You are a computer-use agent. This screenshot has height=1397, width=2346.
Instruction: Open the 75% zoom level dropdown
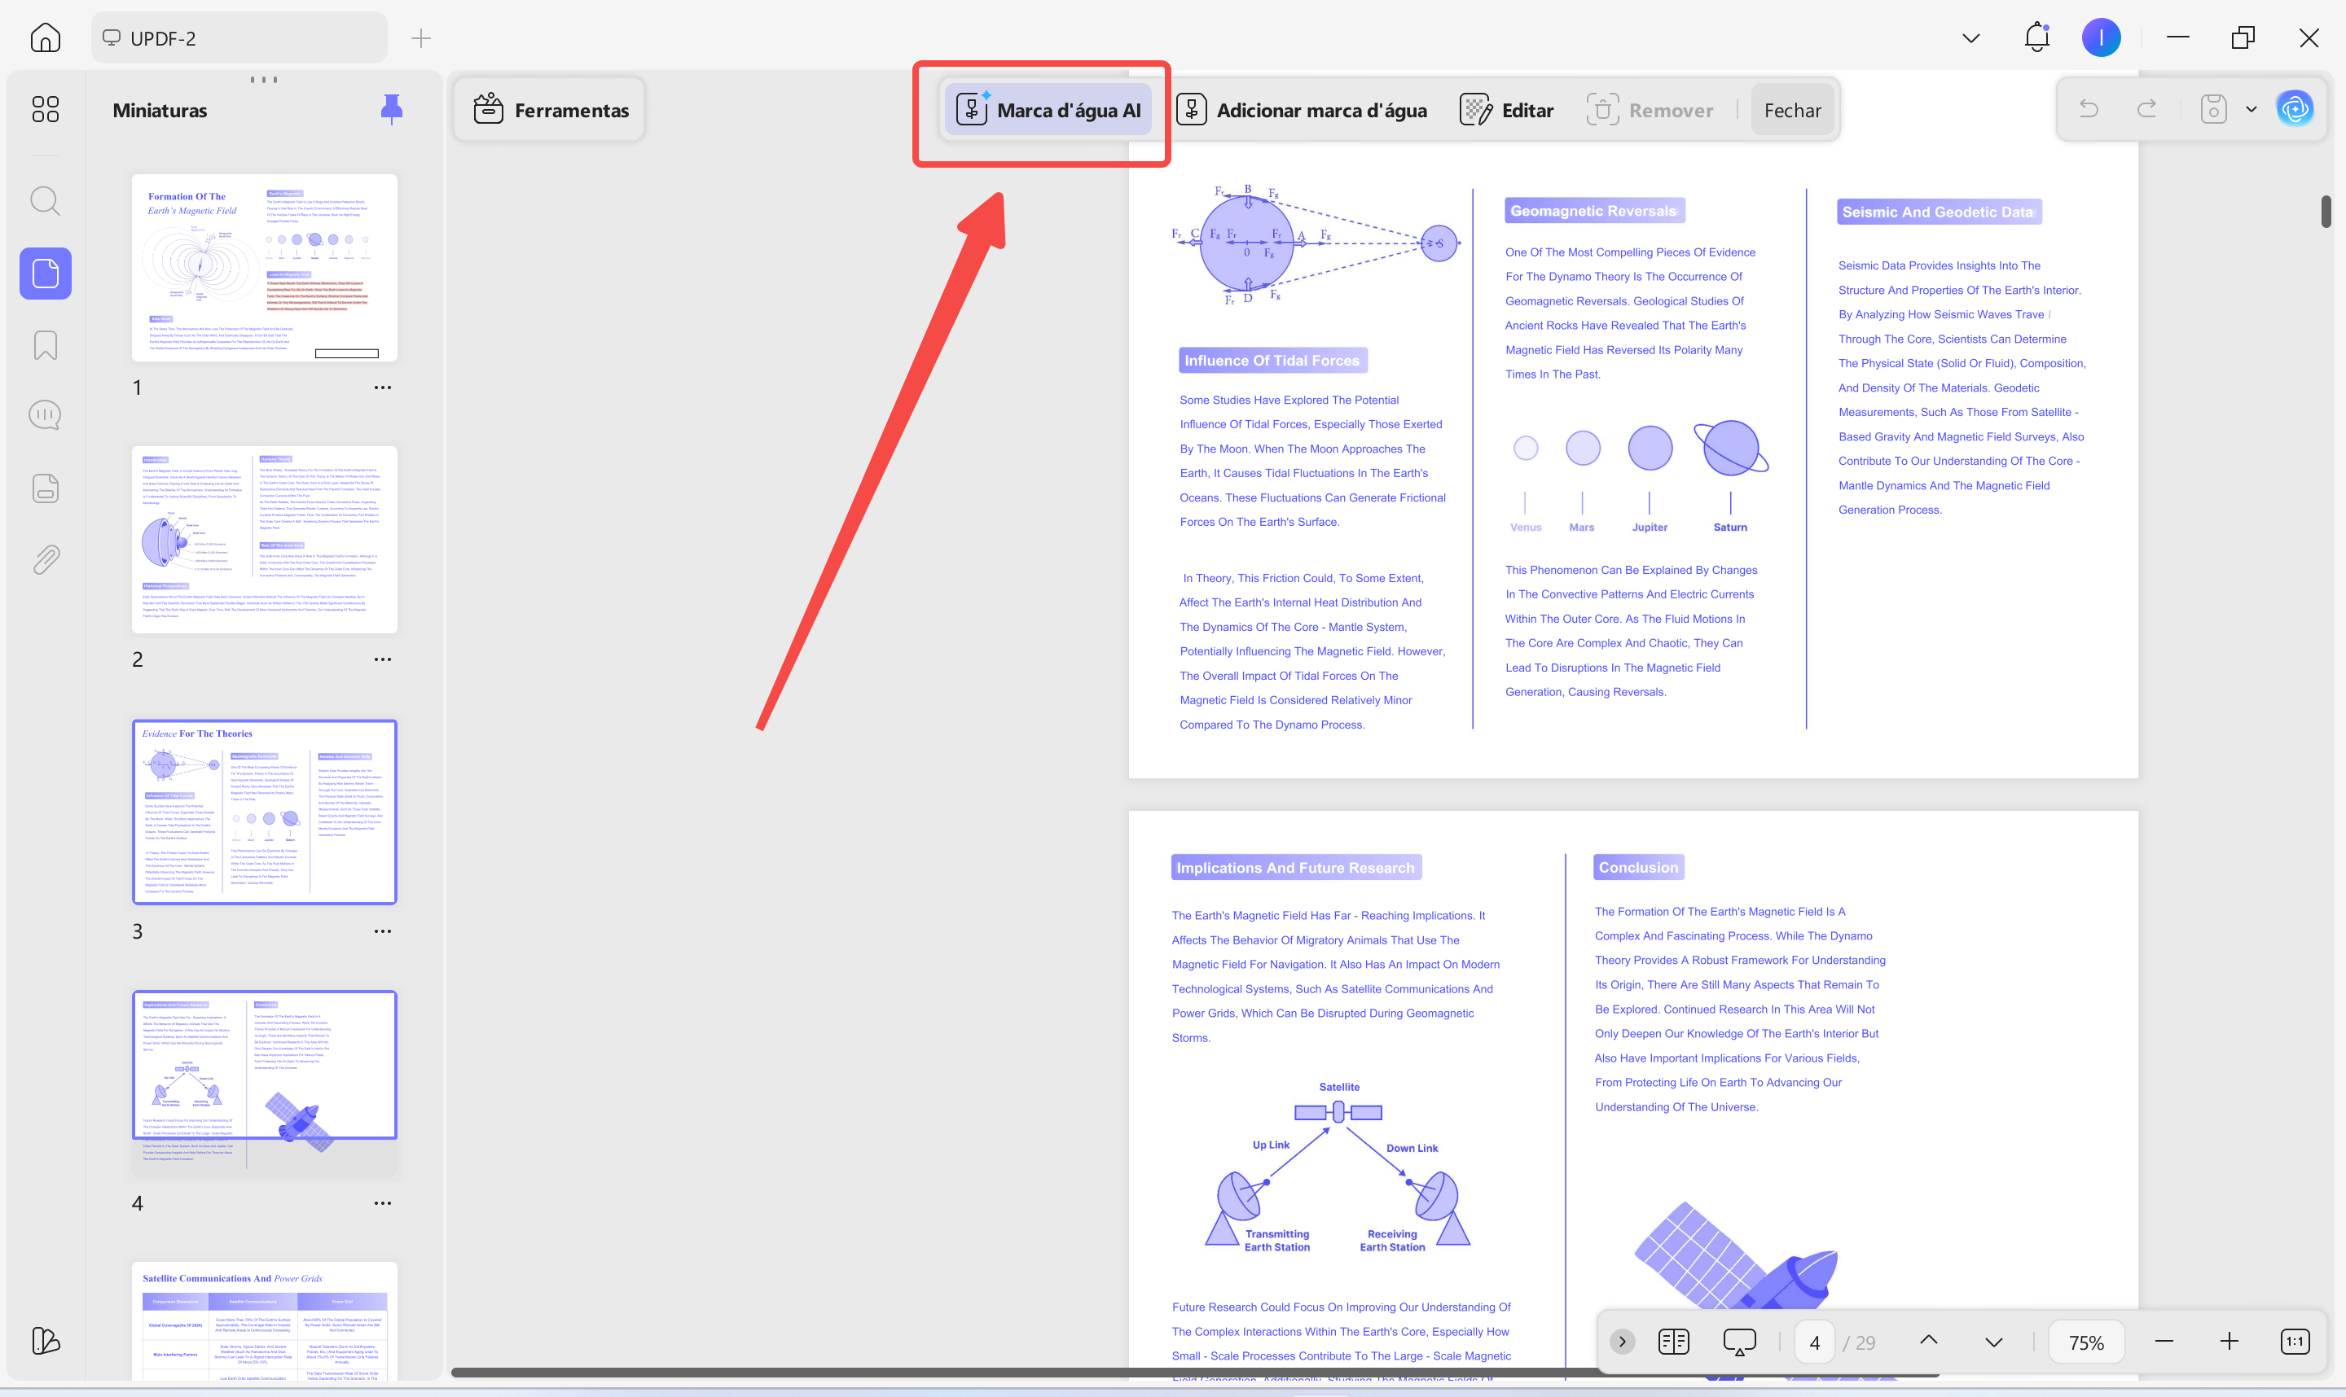[x=2086, y=1342]
